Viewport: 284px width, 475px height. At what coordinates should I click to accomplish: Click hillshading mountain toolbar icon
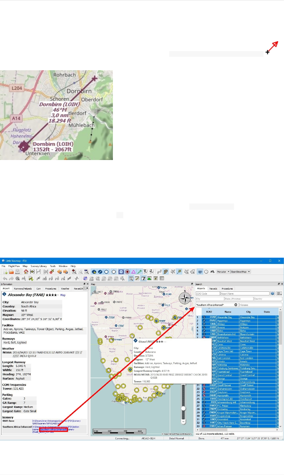[212, 272]
